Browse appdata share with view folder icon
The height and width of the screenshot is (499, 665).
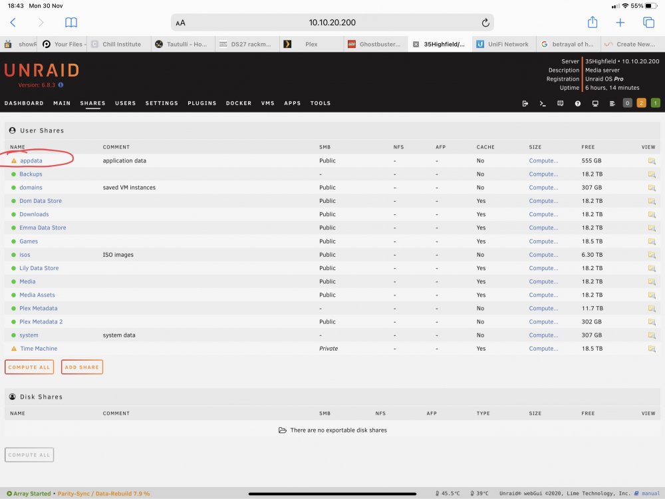tap(652, 161)
